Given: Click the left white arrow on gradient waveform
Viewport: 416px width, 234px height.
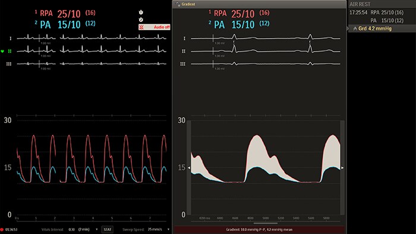Looking at the screenshot, I should (x=189, y=167).
